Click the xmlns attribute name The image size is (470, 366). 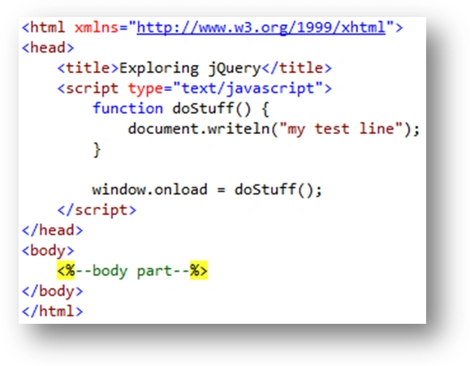[x=97, y=28]
